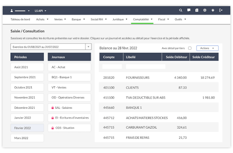The width and height of the screenshot is (233, 153).
Task: Open the search magnifier icon
Action: point(180,11)
